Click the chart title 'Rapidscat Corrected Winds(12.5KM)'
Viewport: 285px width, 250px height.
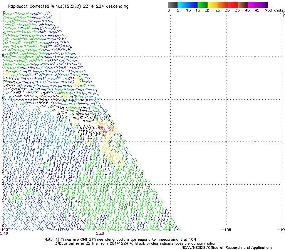point(44,7)
